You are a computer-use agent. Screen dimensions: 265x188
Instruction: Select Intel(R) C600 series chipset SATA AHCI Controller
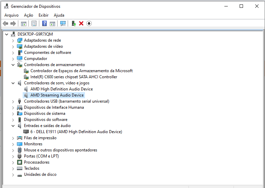coord(74,77)
